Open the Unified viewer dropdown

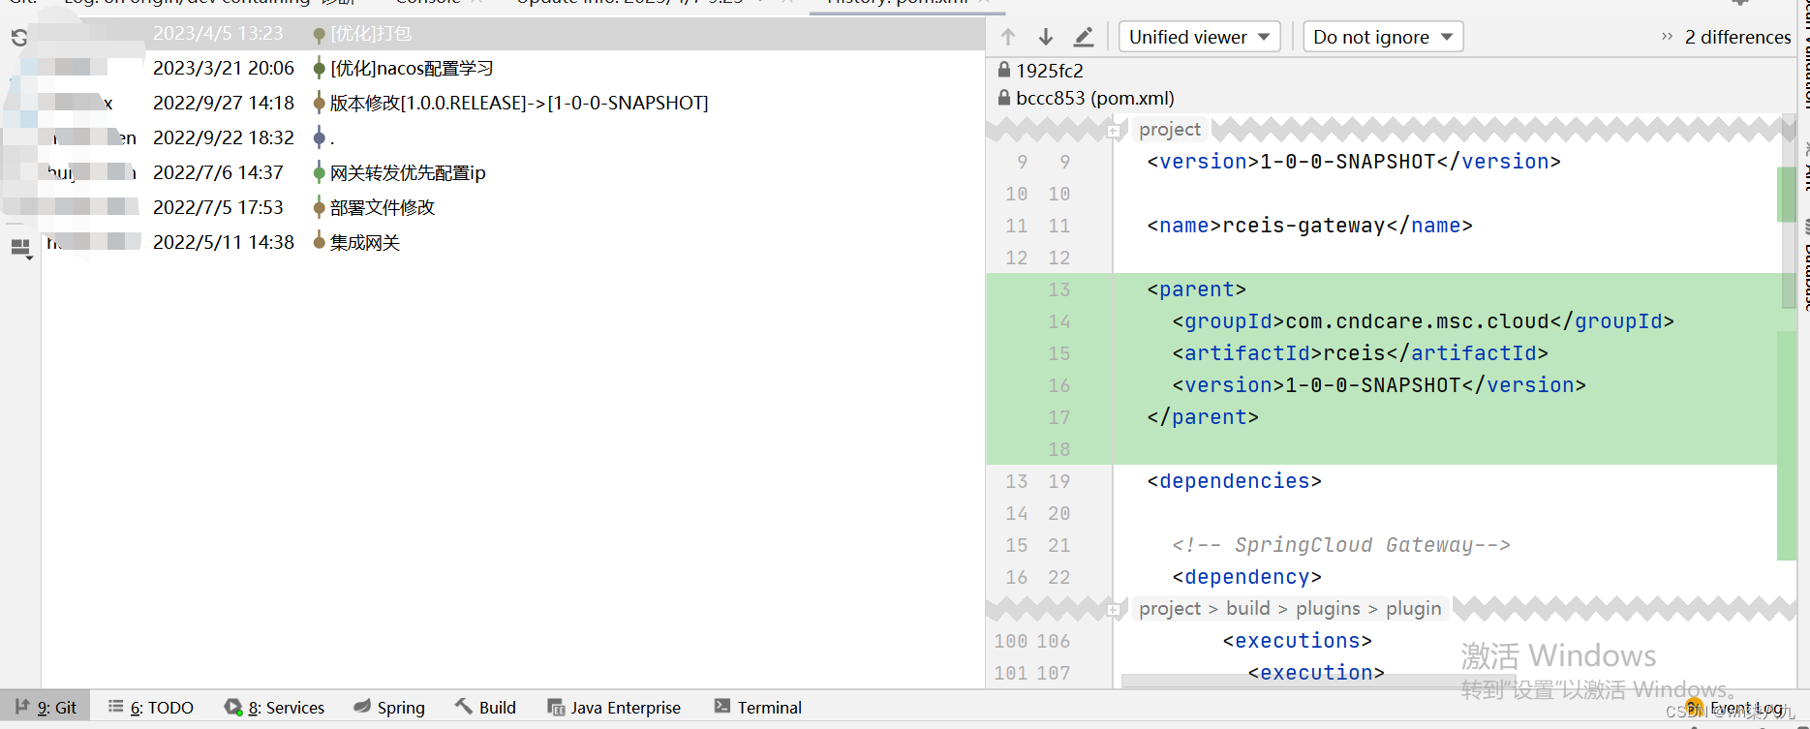tap(1200, 37)
